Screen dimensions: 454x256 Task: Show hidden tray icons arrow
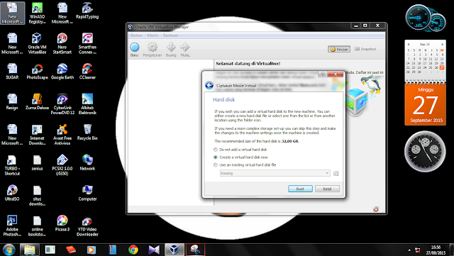click(x=409, y=250)
